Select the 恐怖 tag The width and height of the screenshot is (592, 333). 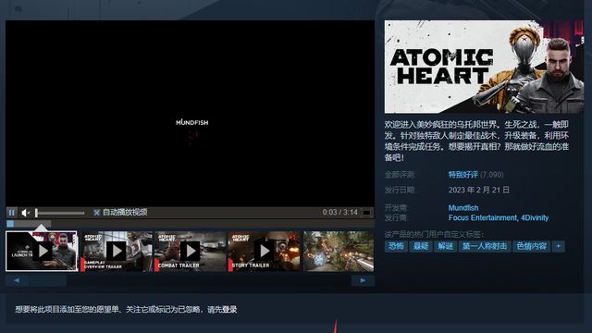[396, 246]
